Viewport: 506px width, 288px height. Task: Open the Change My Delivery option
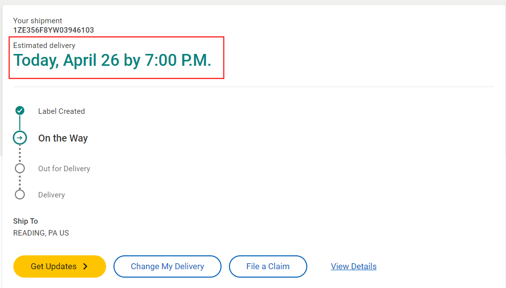tap(167, 266)
